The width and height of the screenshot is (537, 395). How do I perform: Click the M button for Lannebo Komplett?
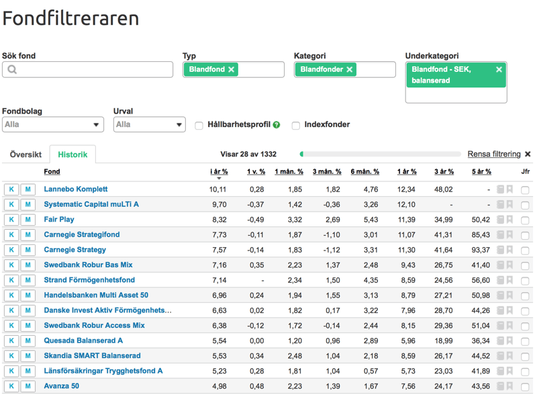(28, 189)
